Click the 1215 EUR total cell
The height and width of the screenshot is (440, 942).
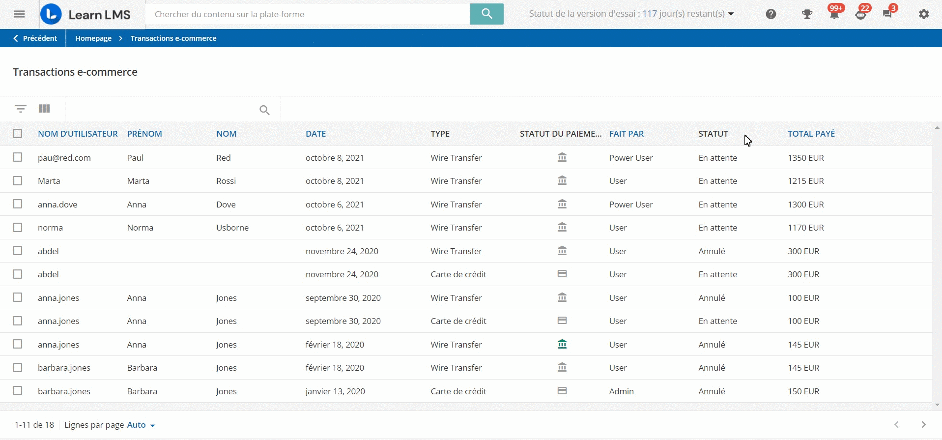[806, 181]
